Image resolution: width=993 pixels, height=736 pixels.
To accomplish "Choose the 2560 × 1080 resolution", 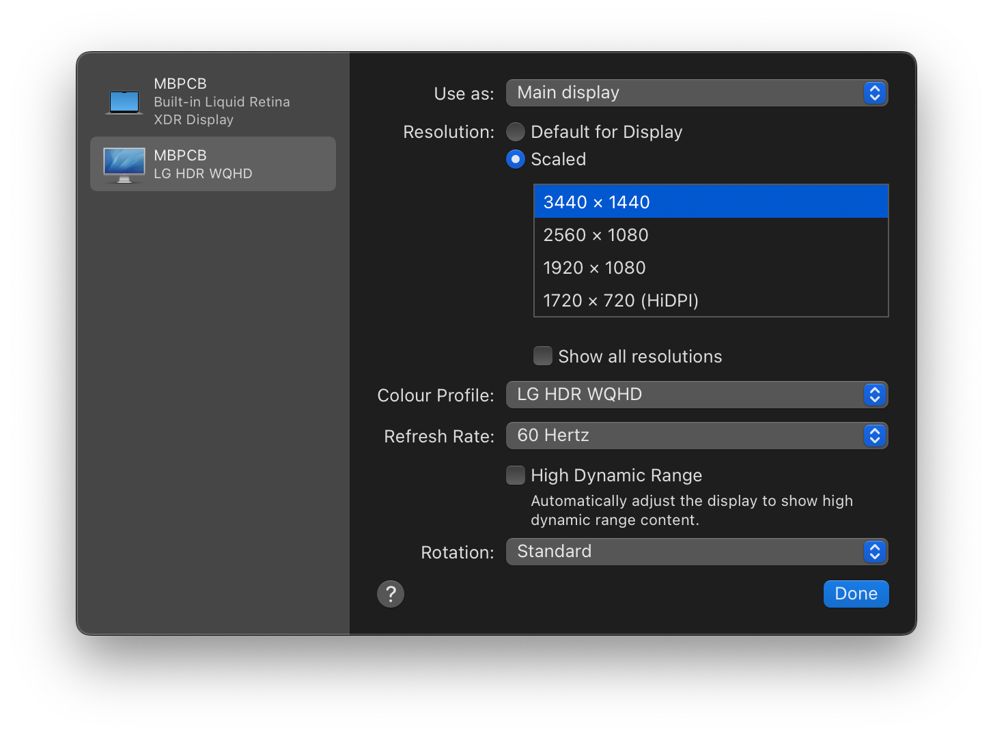I will pos(710,235).
